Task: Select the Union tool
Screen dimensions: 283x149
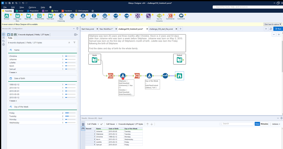Action: pyautogui.click(x=148, y=16)
